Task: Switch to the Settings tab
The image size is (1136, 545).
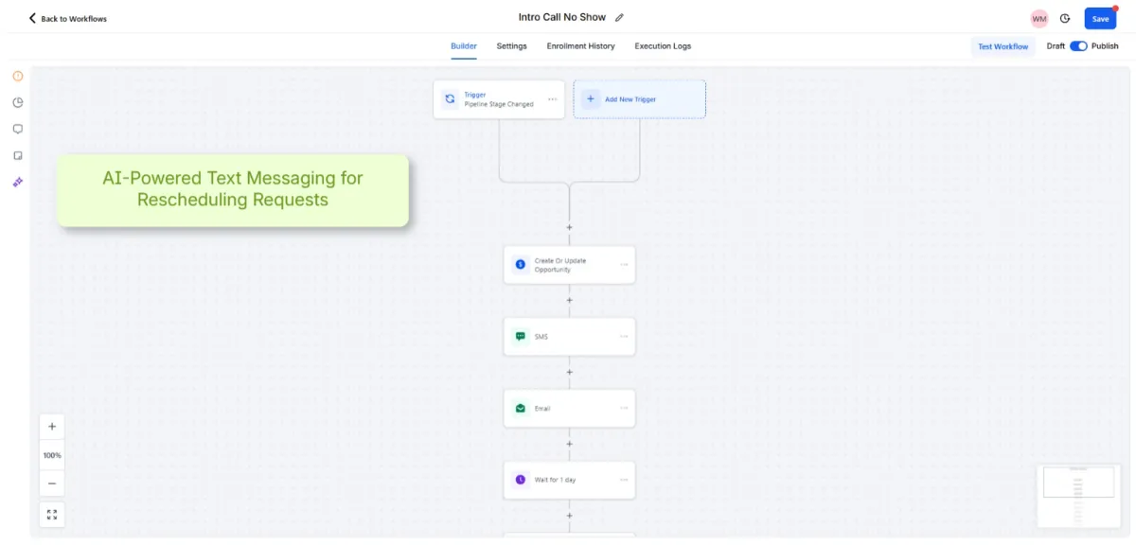Action: (x=511, y=46)
